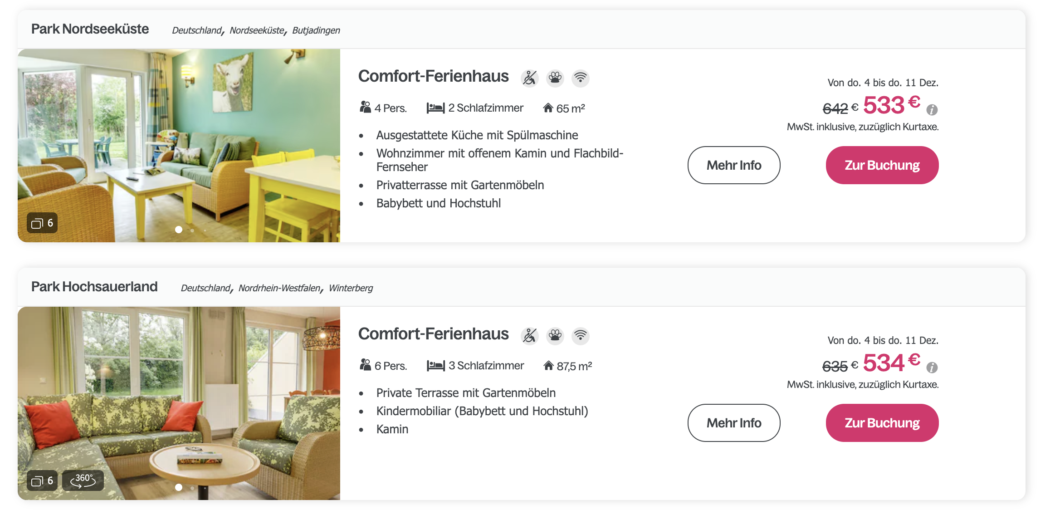Select second carousel dot on Nordseeküste photo
Image resolution: width=1055 pixels, height=510 pixels.
tap(192, 230)
